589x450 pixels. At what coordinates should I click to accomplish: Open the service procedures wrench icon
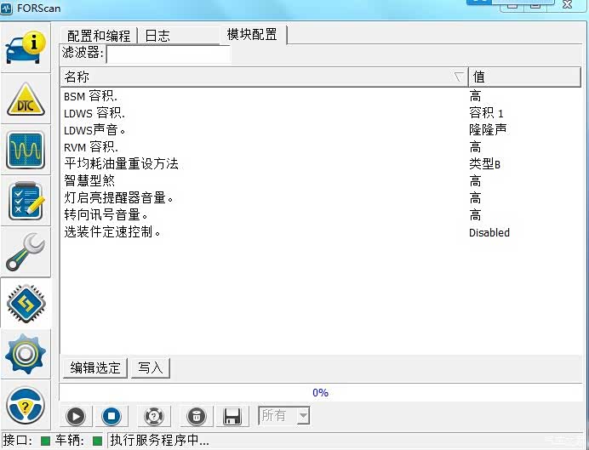click(x=26, y=252)
